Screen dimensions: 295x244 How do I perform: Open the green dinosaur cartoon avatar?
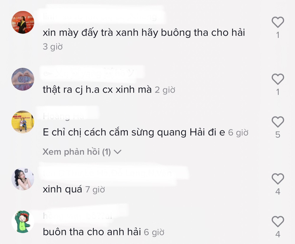click(x=23, y=222)
